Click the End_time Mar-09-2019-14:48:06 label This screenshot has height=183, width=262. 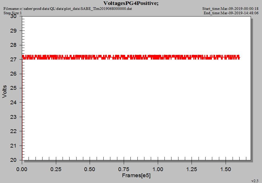coord(231,13)
